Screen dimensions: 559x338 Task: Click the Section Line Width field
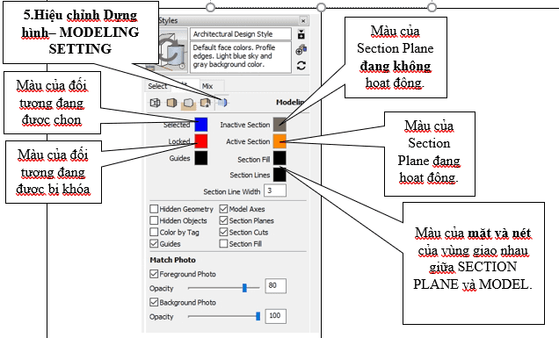pos(275,191)
